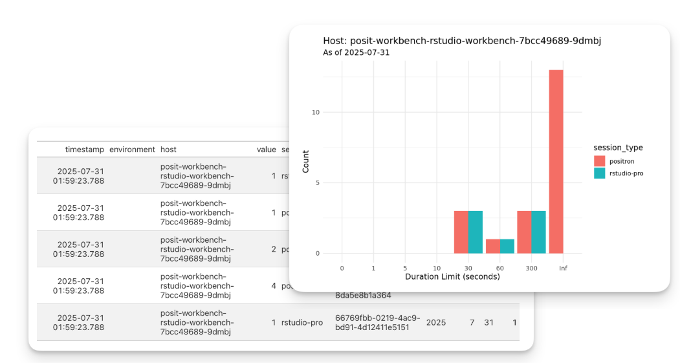Click the host cell in the 66769fbb row
The height and width of the screenshot is (363, 680).
[197, 323]
